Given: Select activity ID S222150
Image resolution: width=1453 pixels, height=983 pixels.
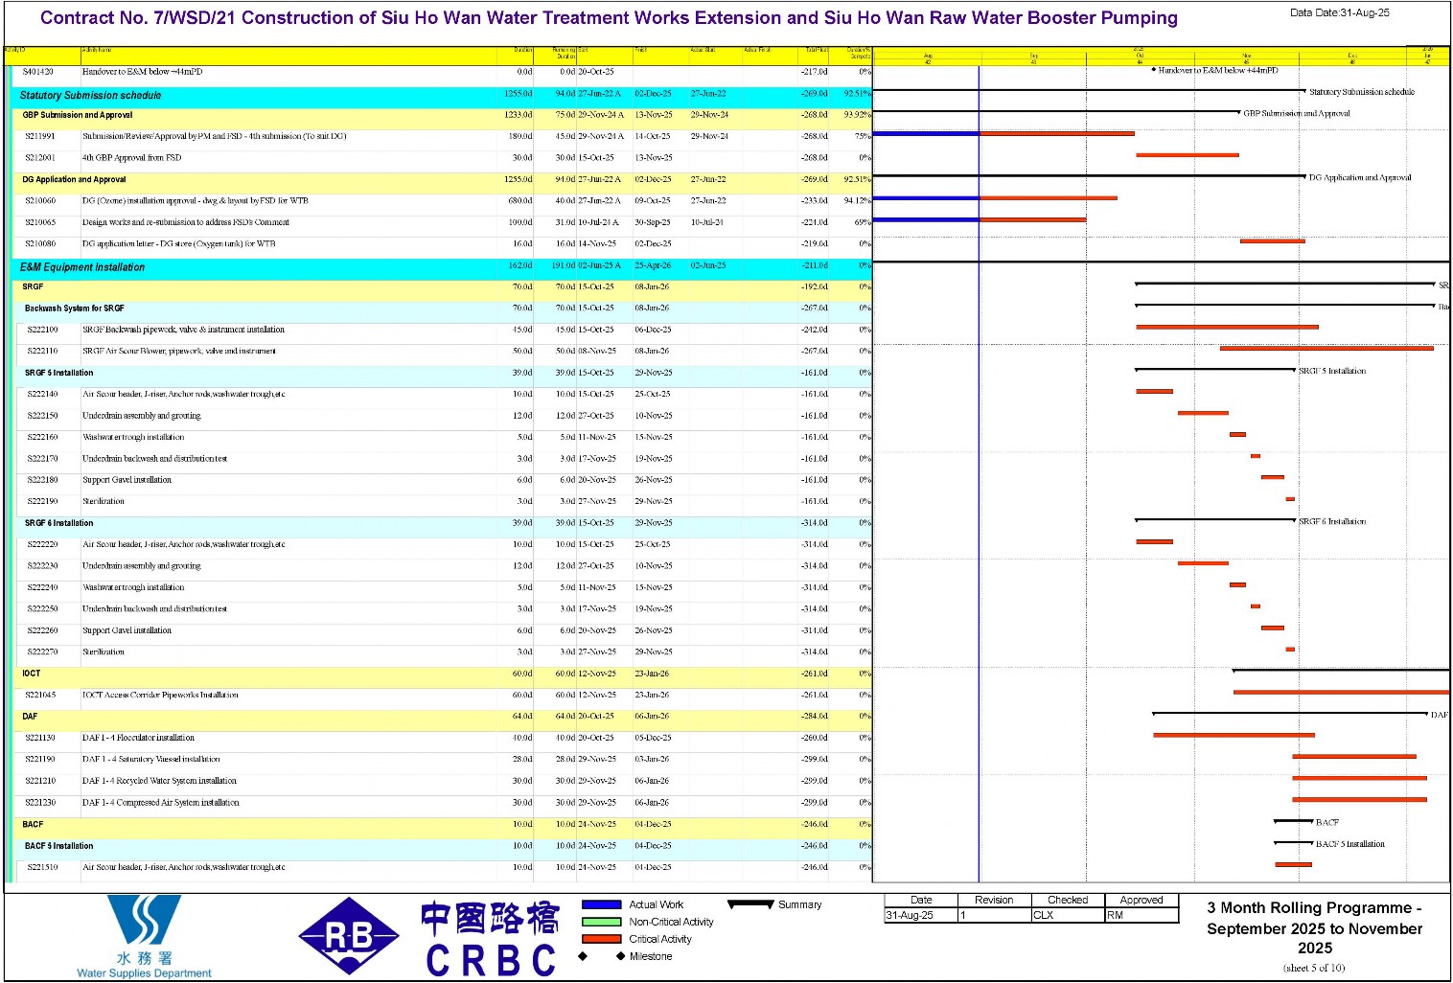Looking at the screenshot, I should [x=42, y=416].
